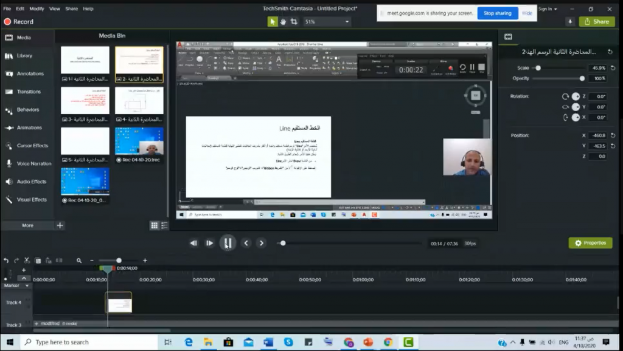Open the Share menu in menu bar
The width and height of the screenshot is (623, 351).
(71, 9)
